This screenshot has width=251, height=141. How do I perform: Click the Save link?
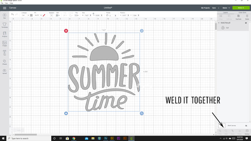(x=214, y=8)
